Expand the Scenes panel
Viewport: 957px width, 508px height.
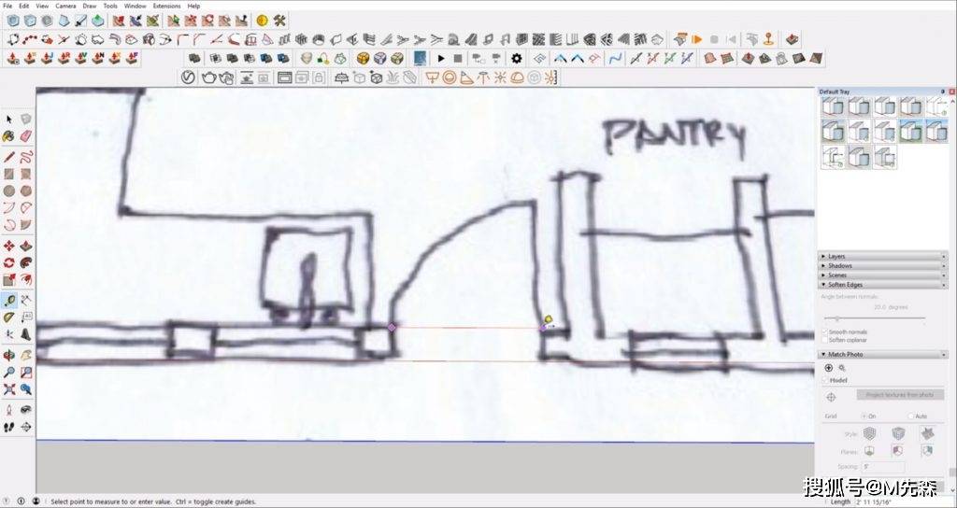pyautogui.click(x=882, y=275)
